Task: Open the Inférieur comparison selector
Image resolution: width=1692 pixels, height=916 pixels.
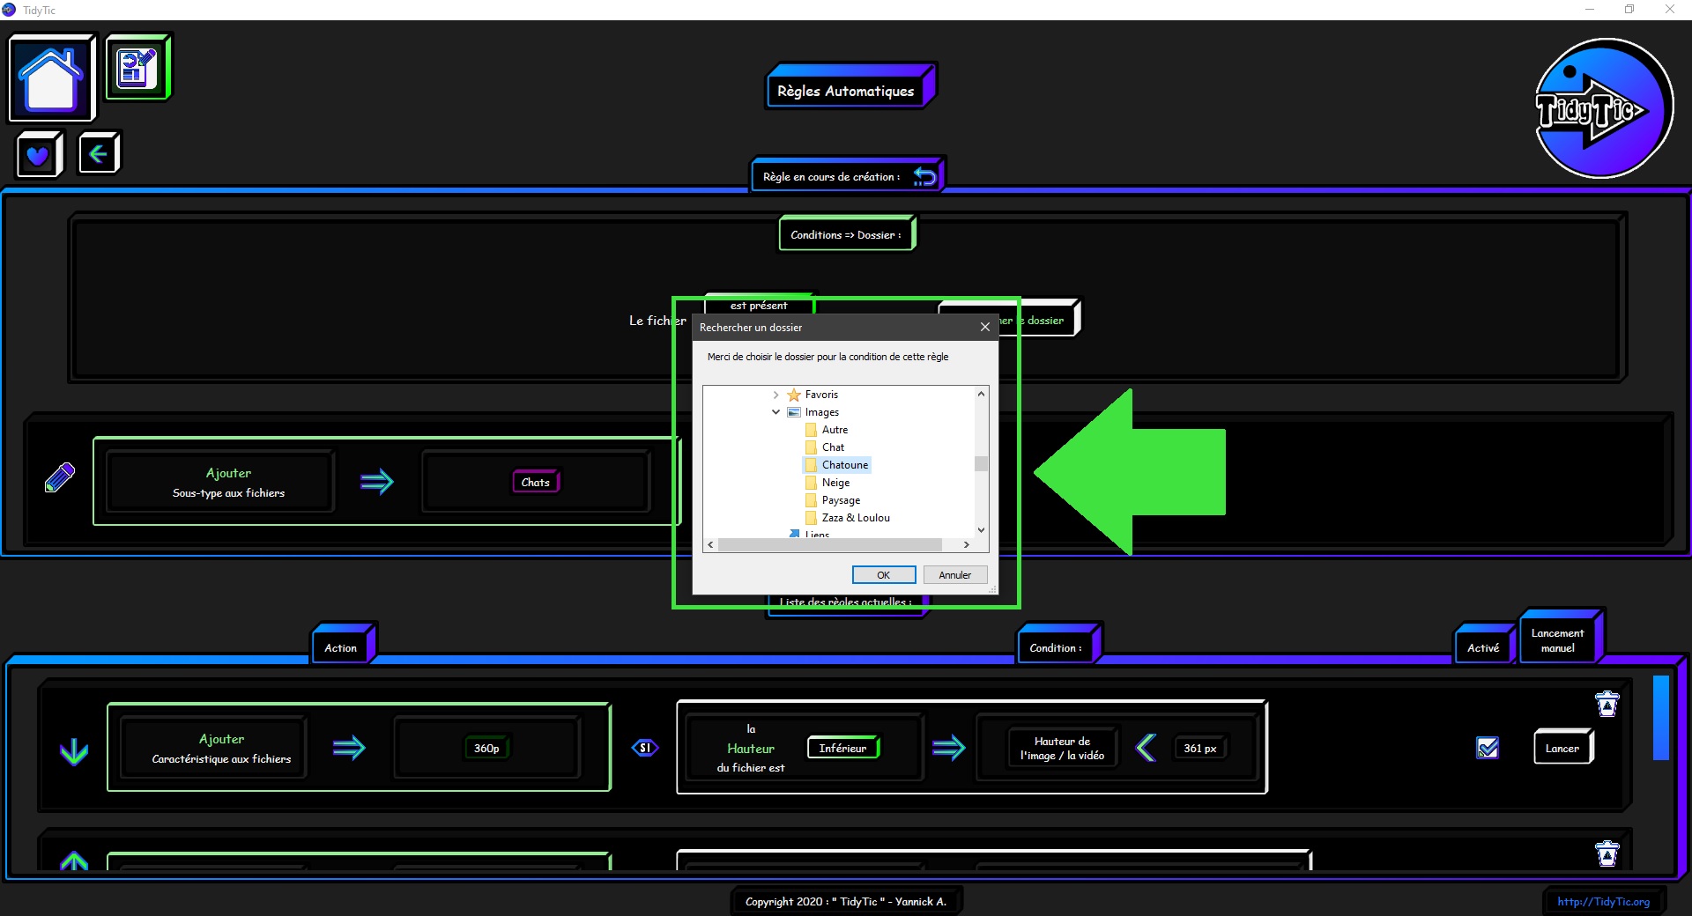Action: (x=843, y=748)
